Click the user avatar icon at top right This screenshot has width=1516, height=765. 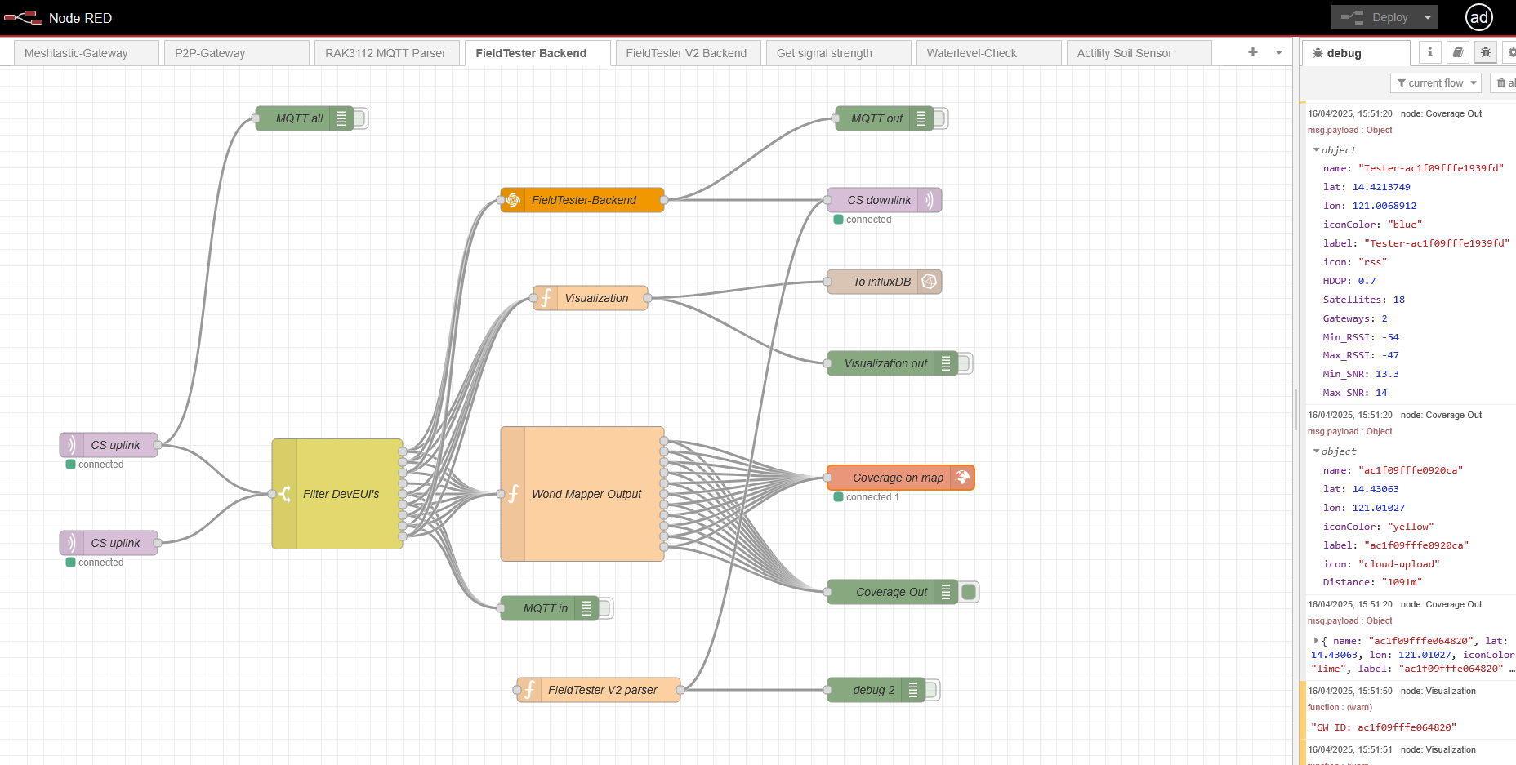1479,17
